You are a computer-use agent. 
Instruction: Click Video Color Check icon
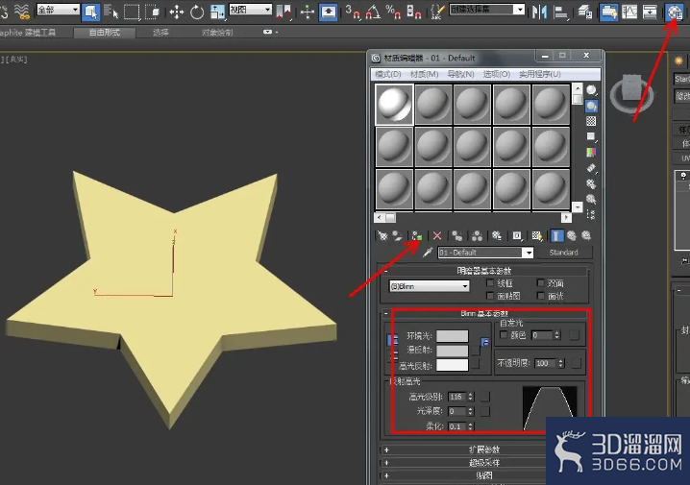(591, 152)
